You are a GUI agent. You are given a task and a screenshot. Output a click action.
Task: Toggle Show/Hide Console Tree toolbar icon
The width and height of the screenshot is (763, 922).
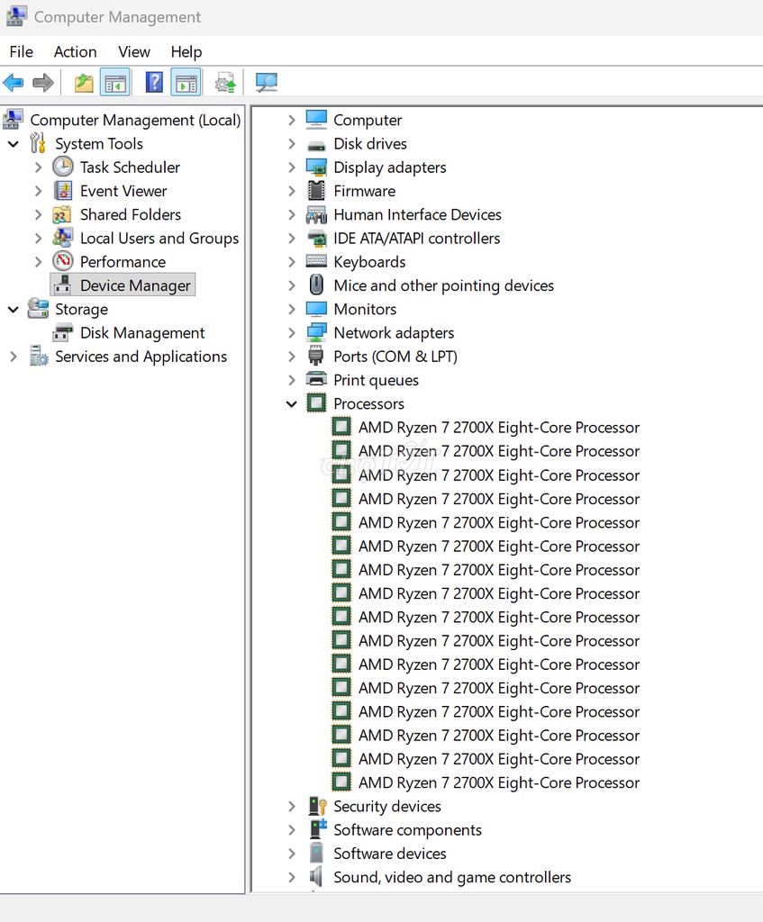tap(115, 83)
